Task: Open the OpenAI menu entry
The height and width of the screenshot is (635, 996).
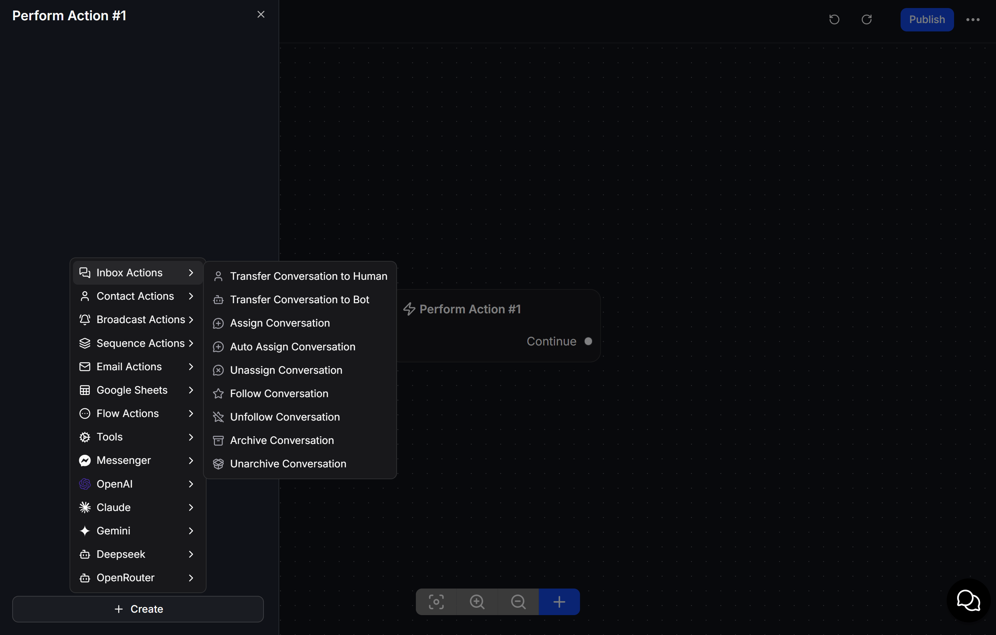Action: tap(138, 484)
